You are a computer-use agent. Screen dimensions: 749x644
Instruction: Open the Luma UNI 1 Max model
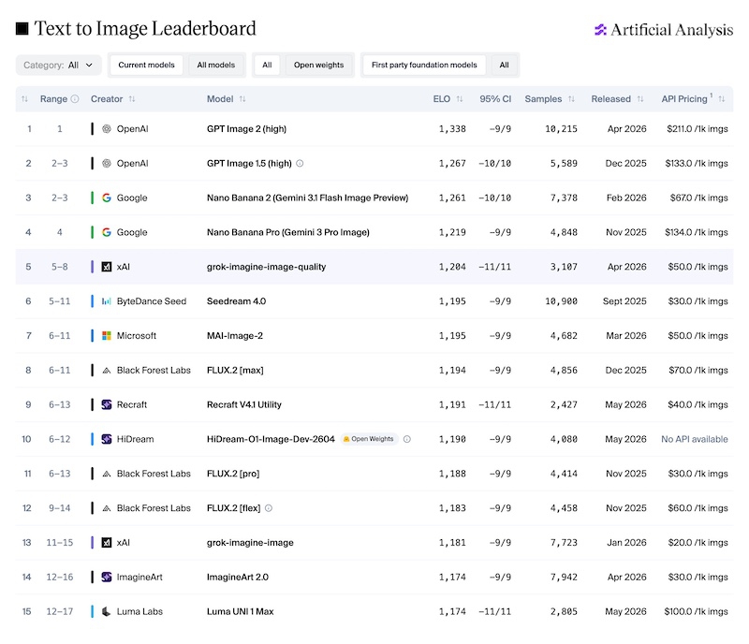pyautogui.click(x=241, y=611)
